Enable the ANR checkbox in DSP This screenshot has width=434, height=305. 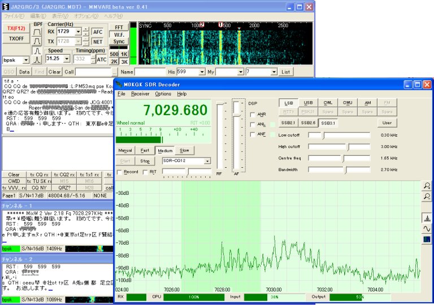coord(253,114)
